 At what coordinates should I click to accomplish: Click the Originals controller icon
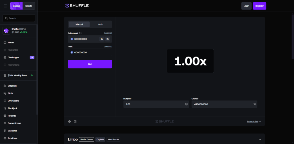click(x=5, y=86)
